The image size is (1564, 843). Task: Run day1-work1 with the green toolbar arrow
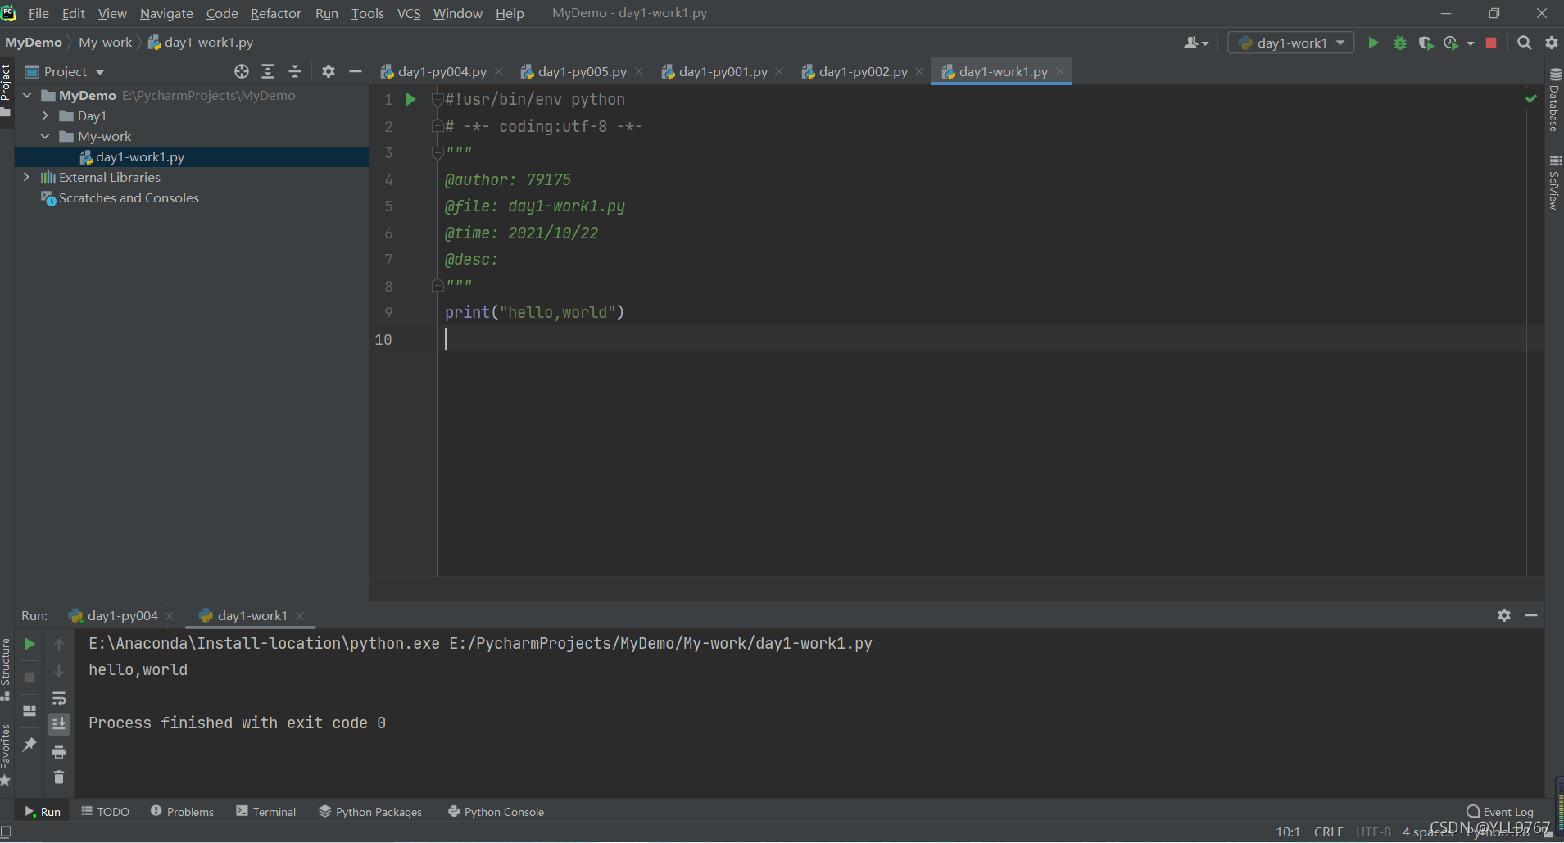tap(1373, 43)
